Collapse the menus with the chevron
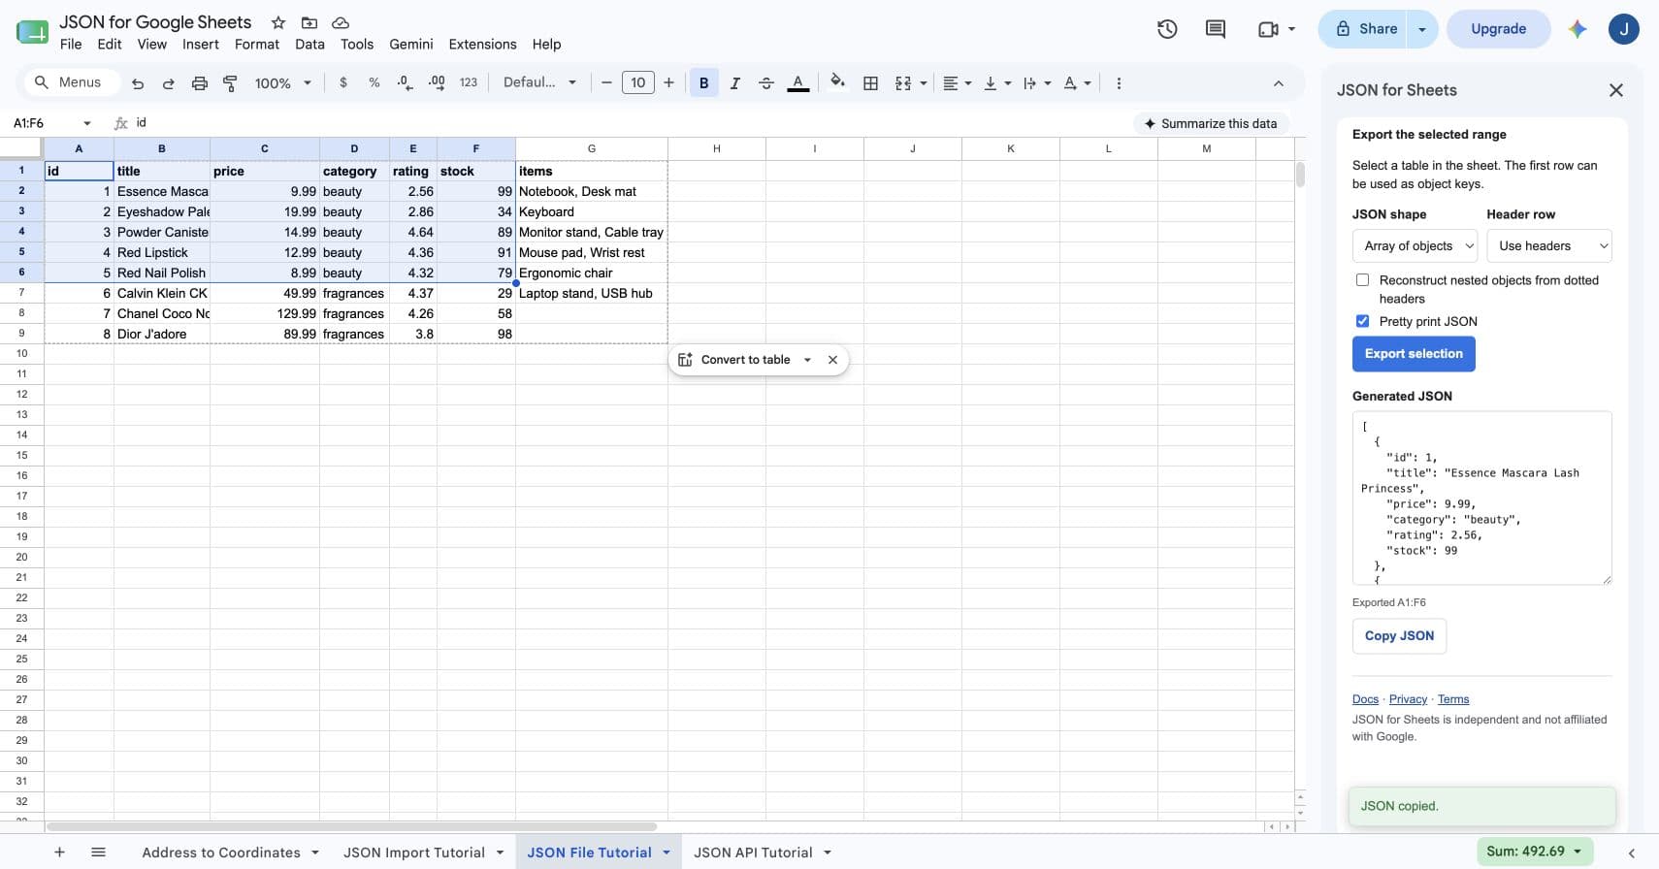Image resolution: width=1659 pixels, height=869 pixels. [1279, 83]
